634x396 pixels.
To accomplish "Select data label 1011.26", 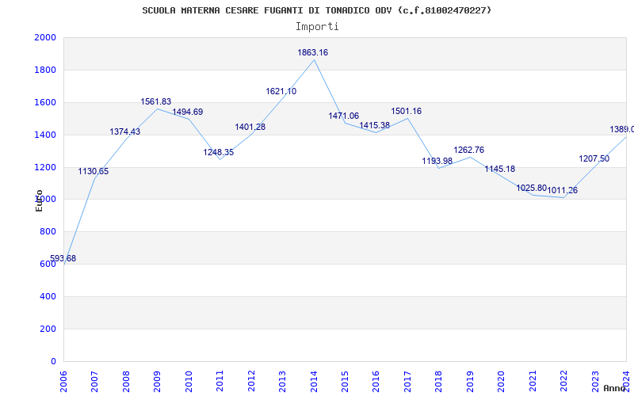I will [563, 190].
